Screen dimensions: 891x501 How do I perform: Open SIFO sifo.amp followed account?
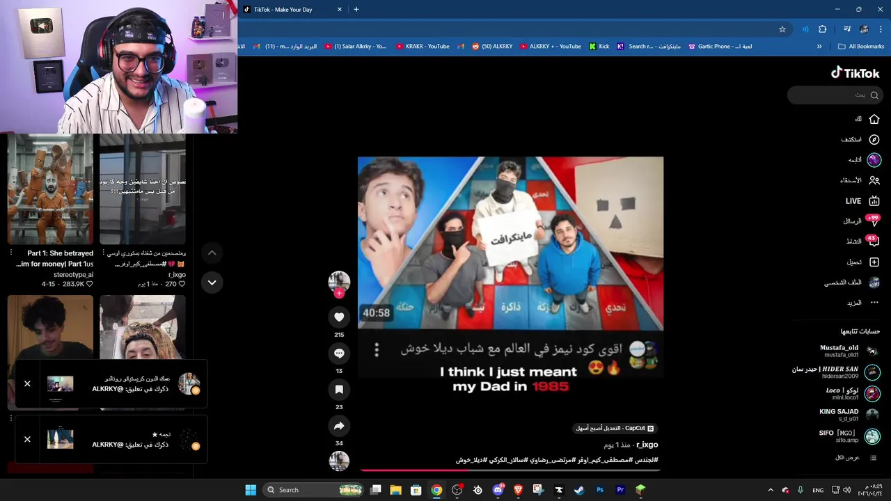[849, 436]
